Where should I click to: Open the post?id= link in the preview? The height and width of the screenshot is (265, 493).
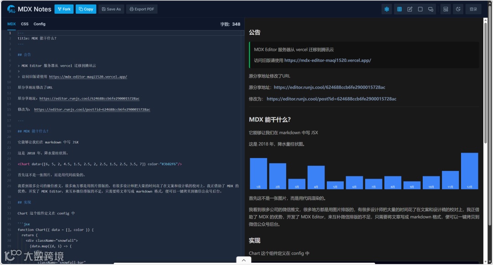(x=331, y=99)
